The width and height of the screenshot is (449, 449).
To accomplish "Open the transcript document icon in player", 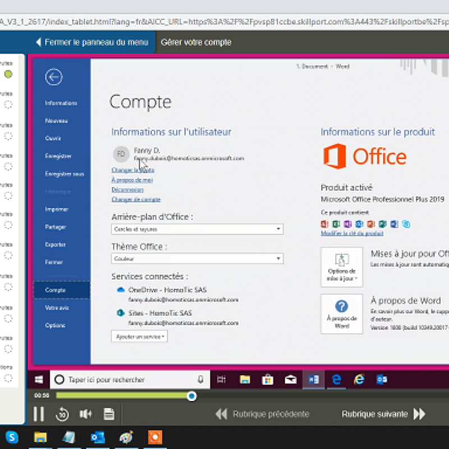I will tap(109, 414).
